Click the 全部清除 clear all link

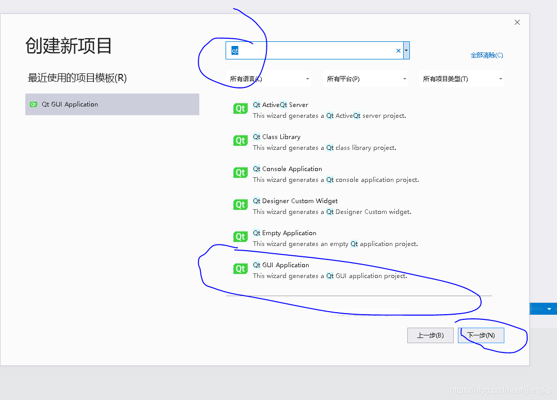(x=487, y=55)
